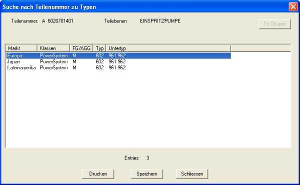Select the Europa row
Viewport: 300px width, 185px height.
[118, 55]
